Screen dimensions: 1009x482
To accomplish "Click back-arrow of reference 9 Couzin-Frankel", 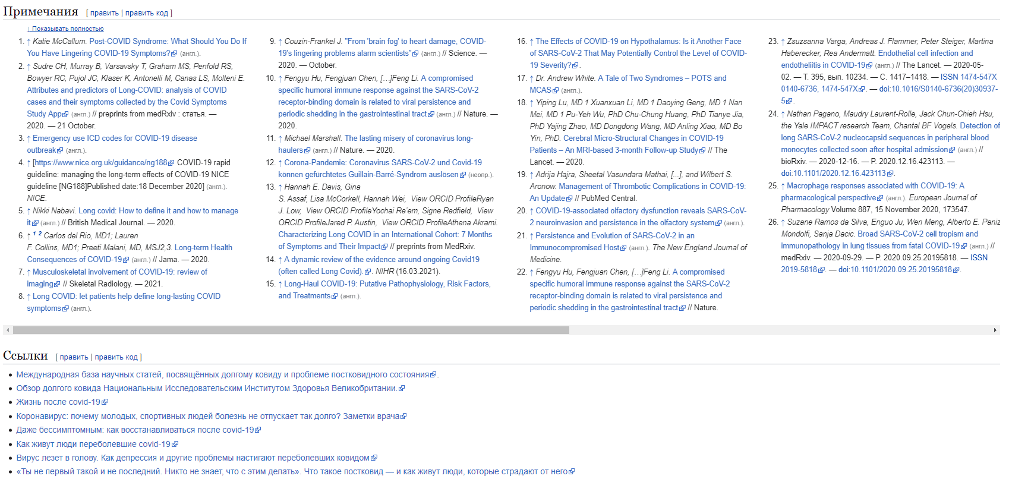I will (x=280, y=42).
